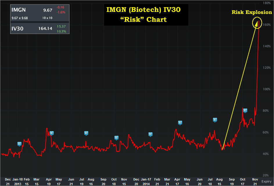Select the Oct 18 expiry date label
274x186 pixels.
(114, 182)
